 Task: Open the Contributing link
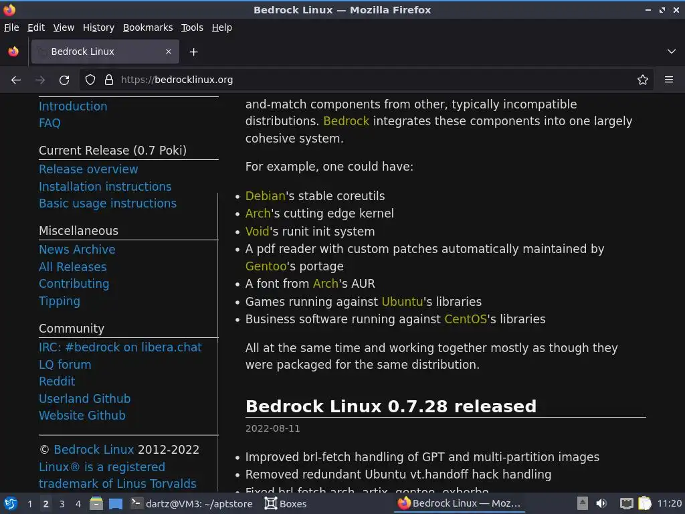tap(74, 284)
